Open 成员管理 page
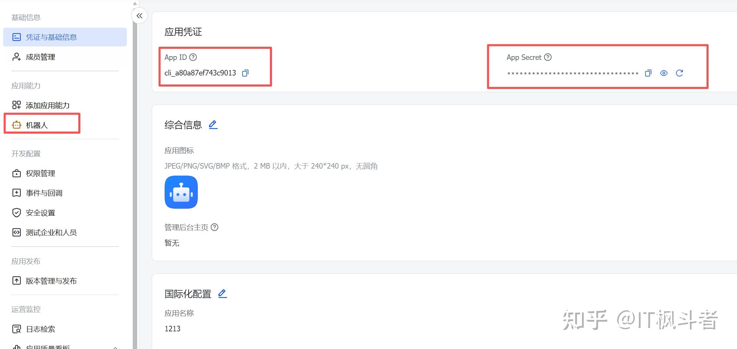The width and height of the screenshot is (737, 349). (40, 57)
